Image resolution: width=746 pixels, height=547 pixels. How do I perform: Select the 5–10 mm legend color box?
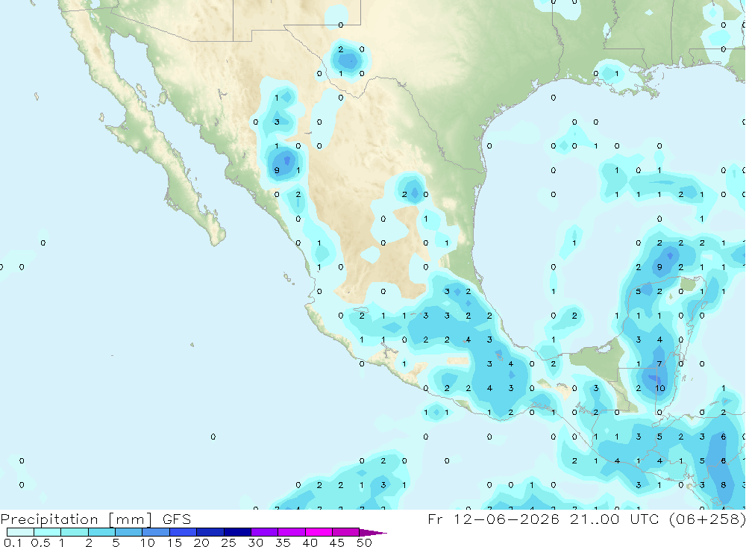coord(128,532)
